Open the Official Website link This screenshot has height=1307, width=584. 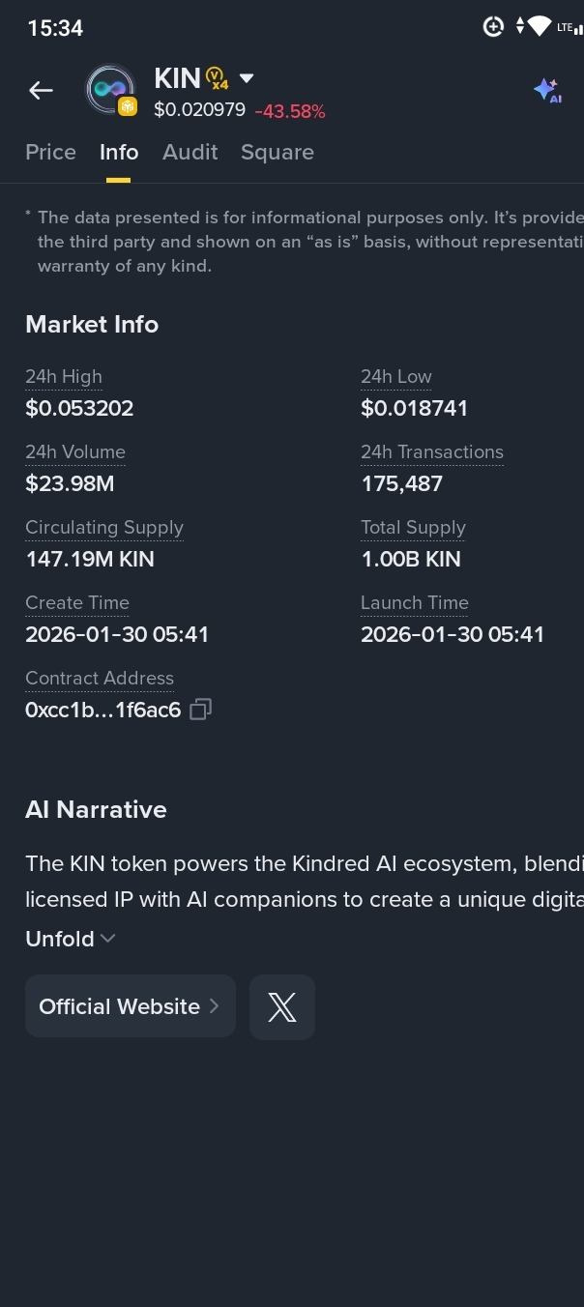pyautogui.click(x=130, y=1006)
